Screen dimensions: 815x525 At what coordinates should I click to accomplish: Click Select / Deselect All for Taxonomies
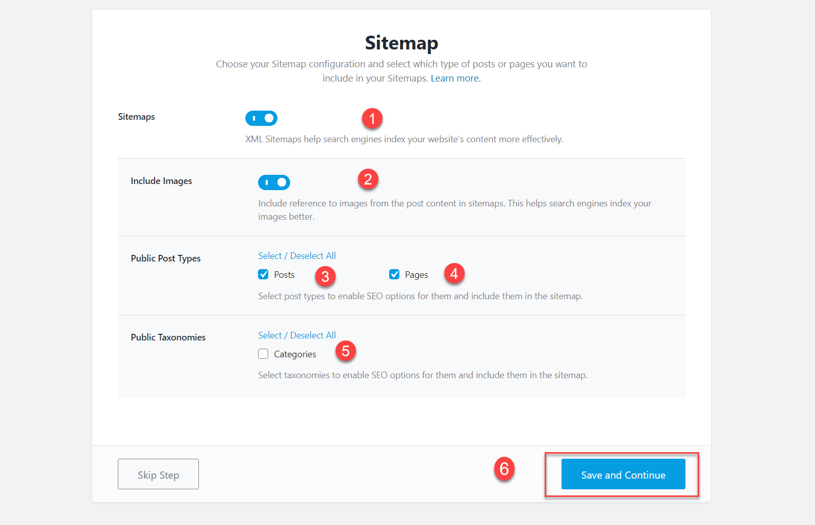tap(297, 335)
